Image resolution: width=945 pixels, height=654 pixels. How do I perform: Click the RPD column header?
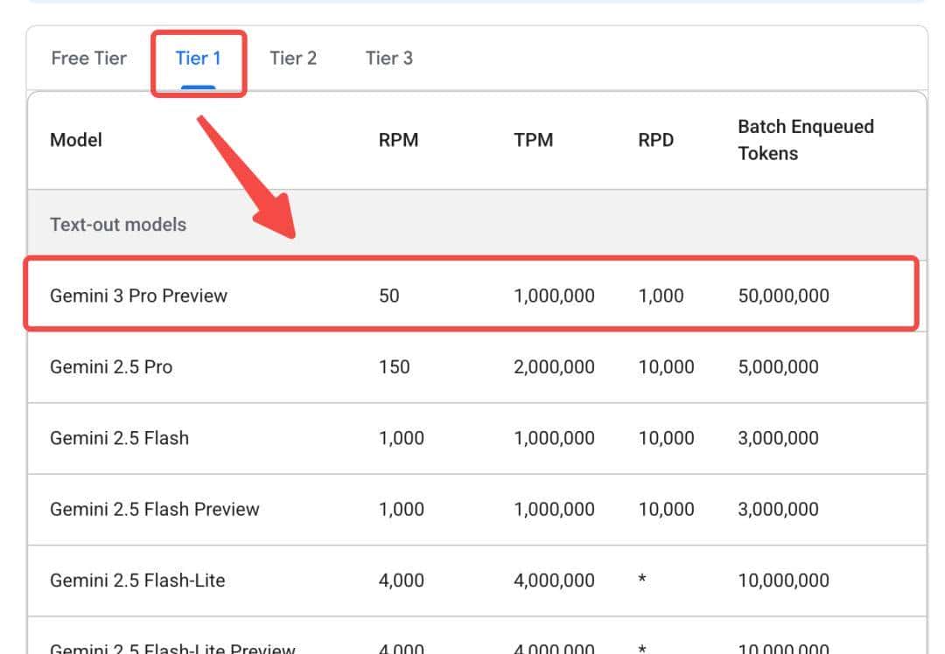(655, 140)
